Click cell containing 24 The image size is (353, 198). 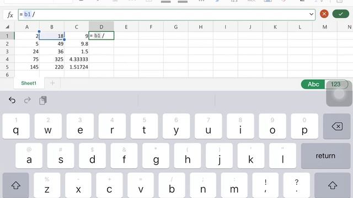click(27, 51)
